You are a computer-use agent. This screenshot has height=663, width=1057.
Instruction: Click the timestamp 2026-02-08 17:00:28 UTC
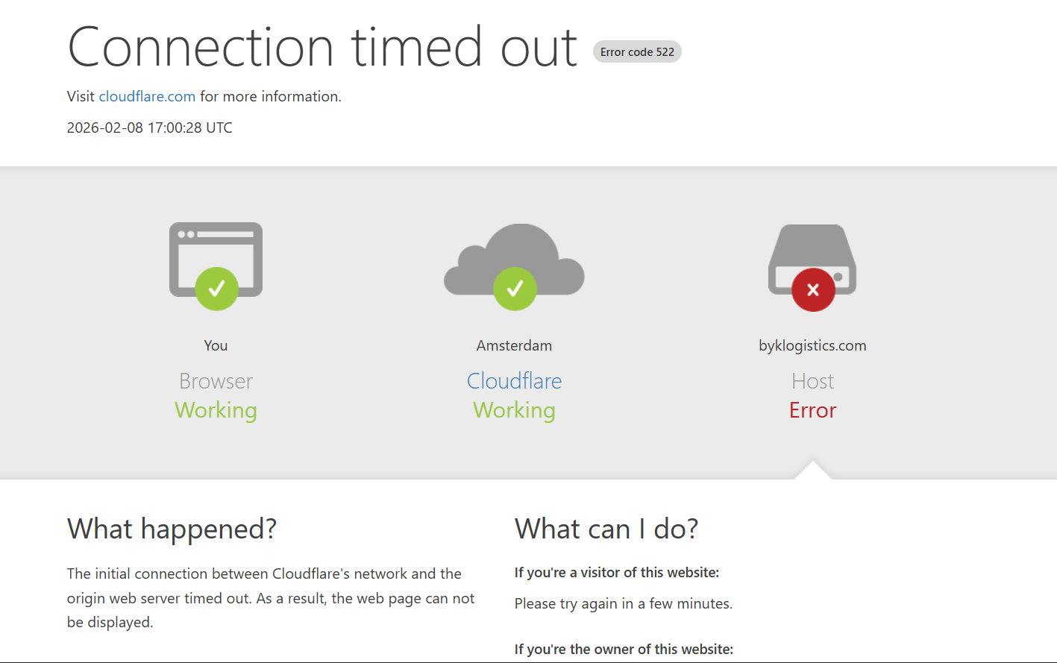150,128
